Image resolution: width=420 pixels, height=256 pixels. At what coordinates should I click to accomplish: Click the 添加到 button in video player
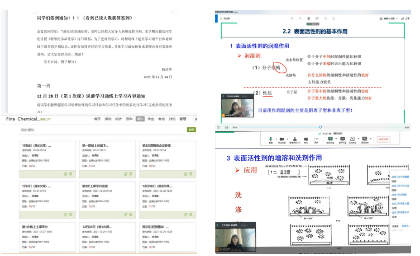225,19
